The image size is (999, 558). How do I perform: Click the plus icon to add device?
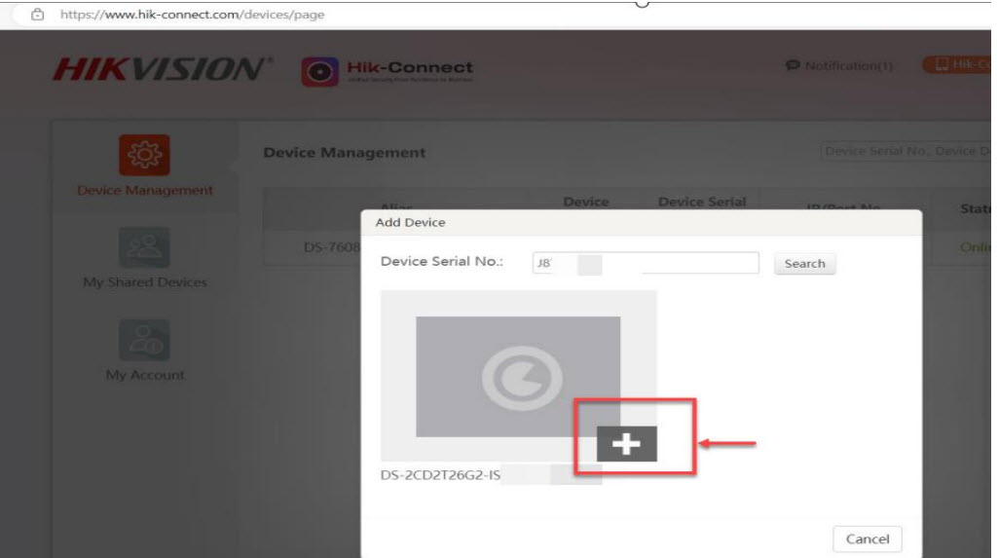[626, 444]
